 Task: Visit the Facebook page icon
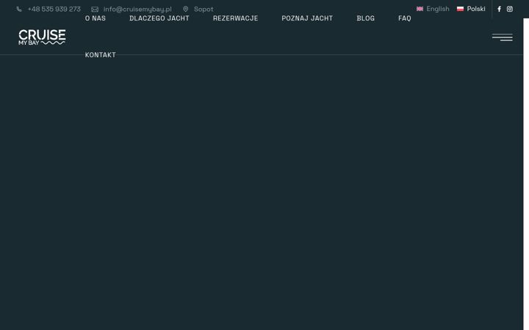point(500,9)
